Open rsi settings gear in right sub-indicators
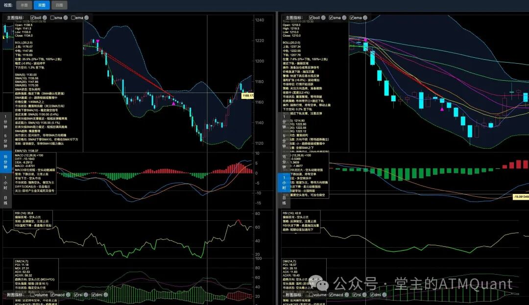 [x=364, y=295]
